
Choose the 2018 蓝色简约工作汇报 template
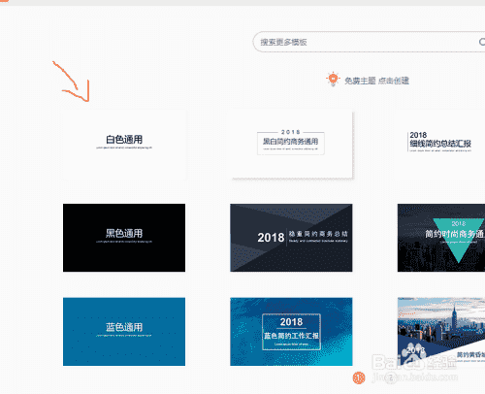click(x=291, y=332)
